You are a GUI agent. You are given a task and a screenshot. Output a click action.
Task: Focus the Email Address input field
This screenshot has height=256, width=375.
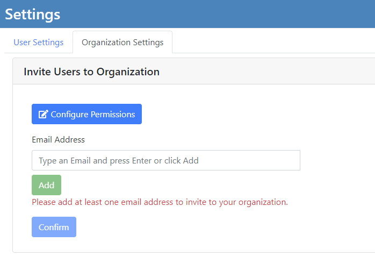click(x=165, y=160)
